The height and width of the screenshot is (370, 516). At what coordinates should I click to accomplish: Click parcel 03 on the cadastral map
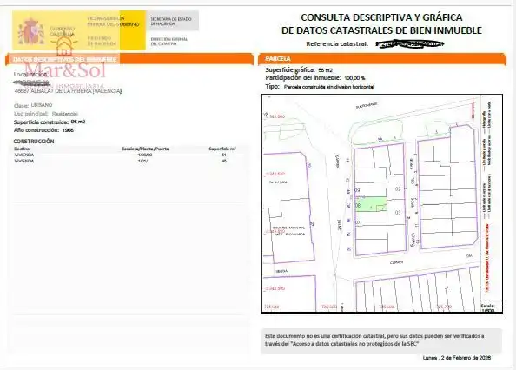(398, 213)
